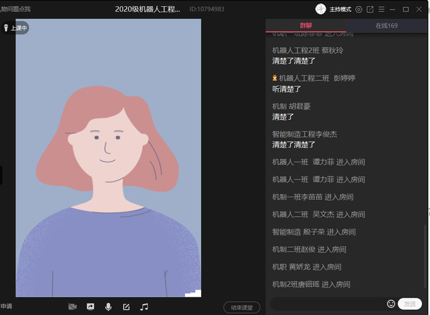The height and width of the screenshot is (315, 430).
Task: Open the whiteboard edit tool
Action: pyautogui.click(x=126, y=307)
